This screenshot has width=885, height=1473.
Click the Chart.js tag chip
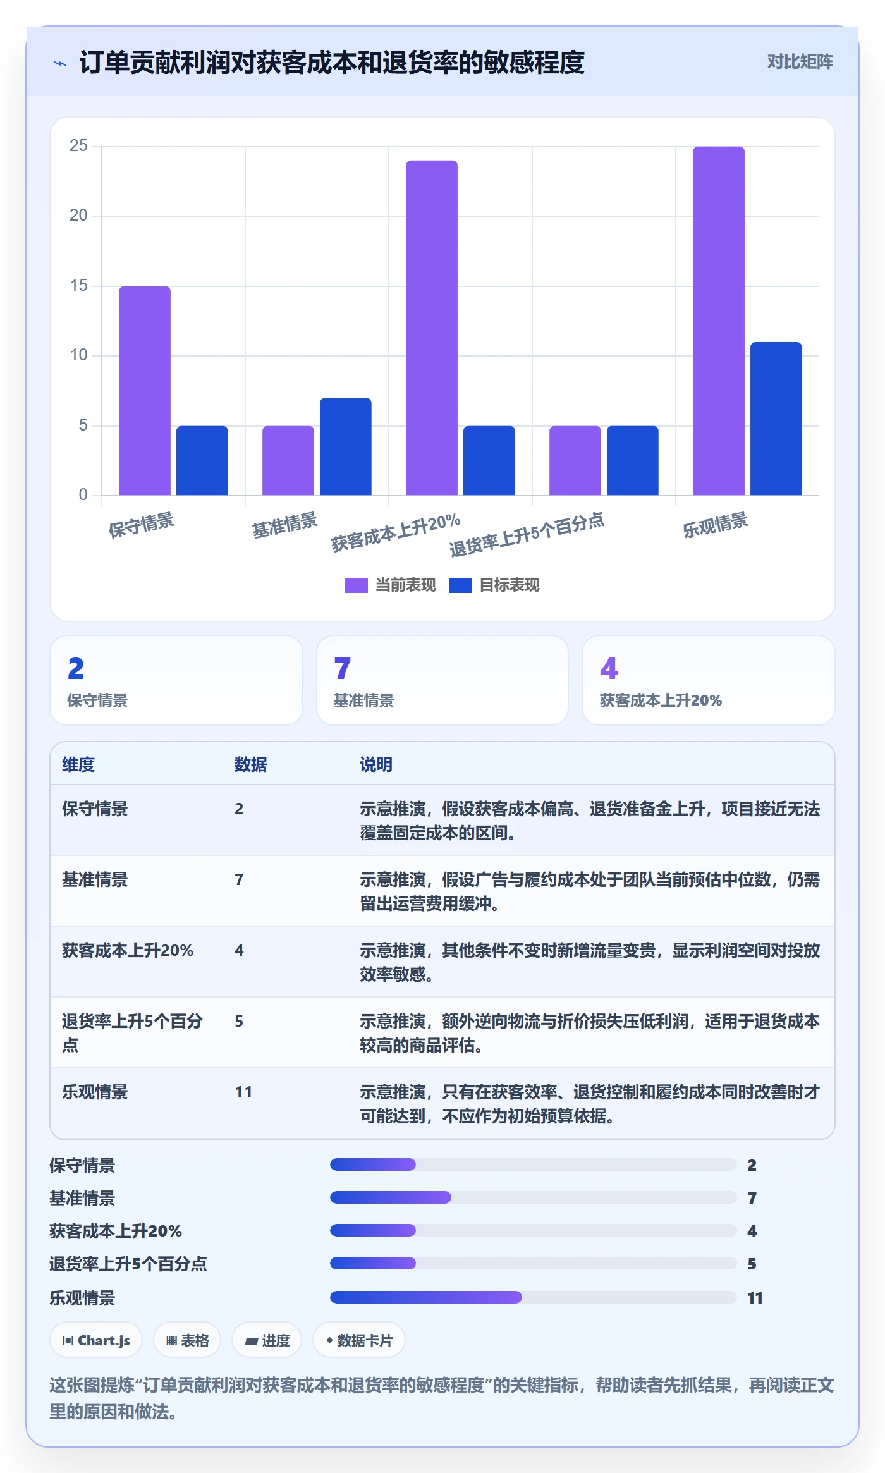point(96,1340)
